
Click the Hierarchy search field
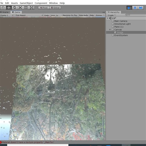click(x=136, y=15)
